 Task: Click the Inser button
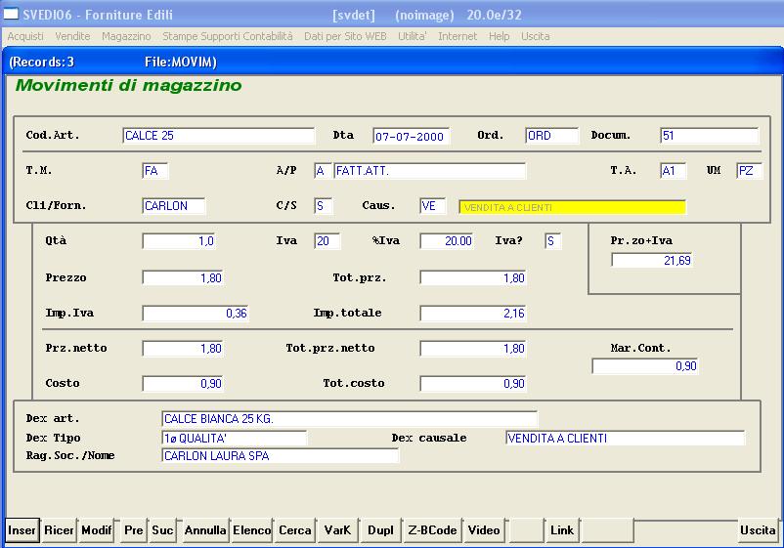point(22,530)
